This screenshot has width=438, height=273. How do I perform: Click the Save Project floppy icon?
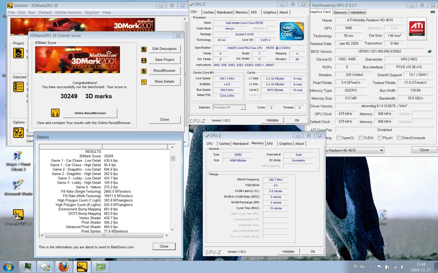[144, 60]
